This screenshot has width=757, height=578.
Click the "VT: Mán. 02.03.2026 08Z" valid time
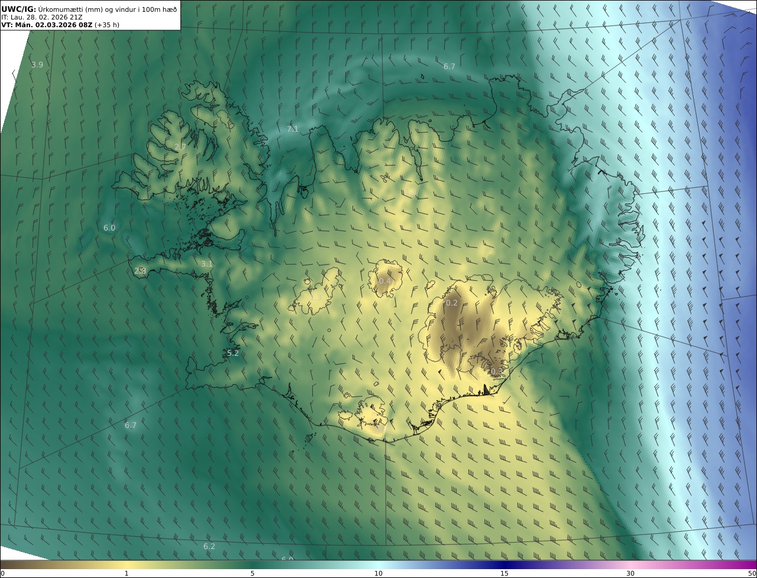[46, 25]
